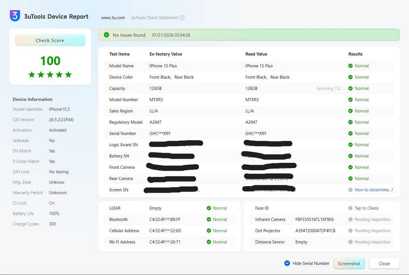409x275 pixels.
Task: Click the red ID Lock On value
Action: tap(52, 203)
